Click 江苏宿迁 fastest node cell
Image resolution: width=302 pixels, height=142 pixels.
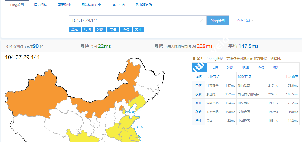click(212, 86)
